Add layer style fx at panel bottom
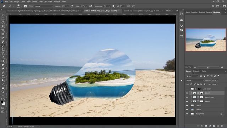The width and height of the screenshot is (227, 128). (202, 126)
